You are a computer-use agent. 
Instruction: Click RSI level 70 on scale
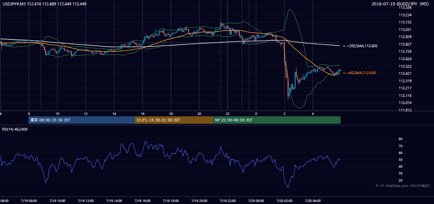coord(400,146)
